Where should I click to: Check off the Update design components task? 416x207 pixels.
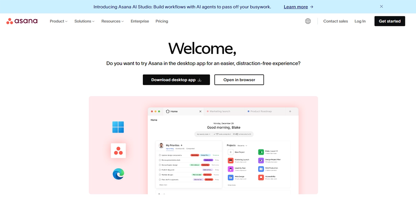tap(160, 155)
